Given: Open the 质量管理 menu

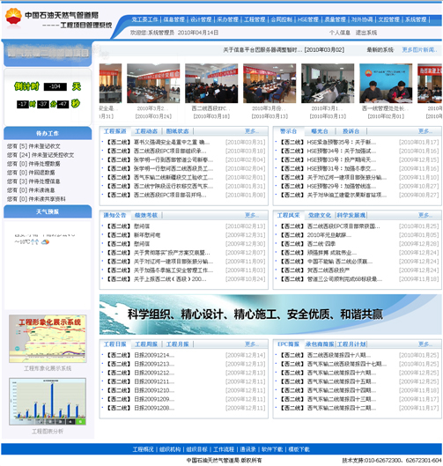Looking at the screenshot, I should pyautogui.click(x=336, y=19).
